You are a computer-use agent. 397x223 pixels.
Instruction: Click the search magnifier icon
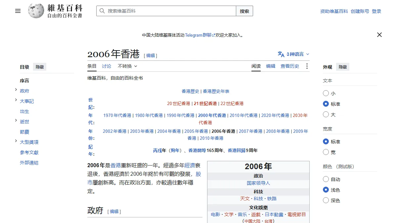pos(102,11)
